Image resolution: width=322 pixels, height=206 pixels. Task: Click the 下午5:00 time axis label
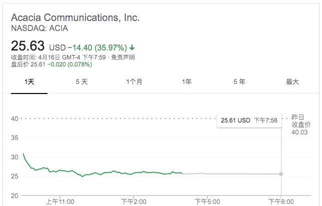207,201
